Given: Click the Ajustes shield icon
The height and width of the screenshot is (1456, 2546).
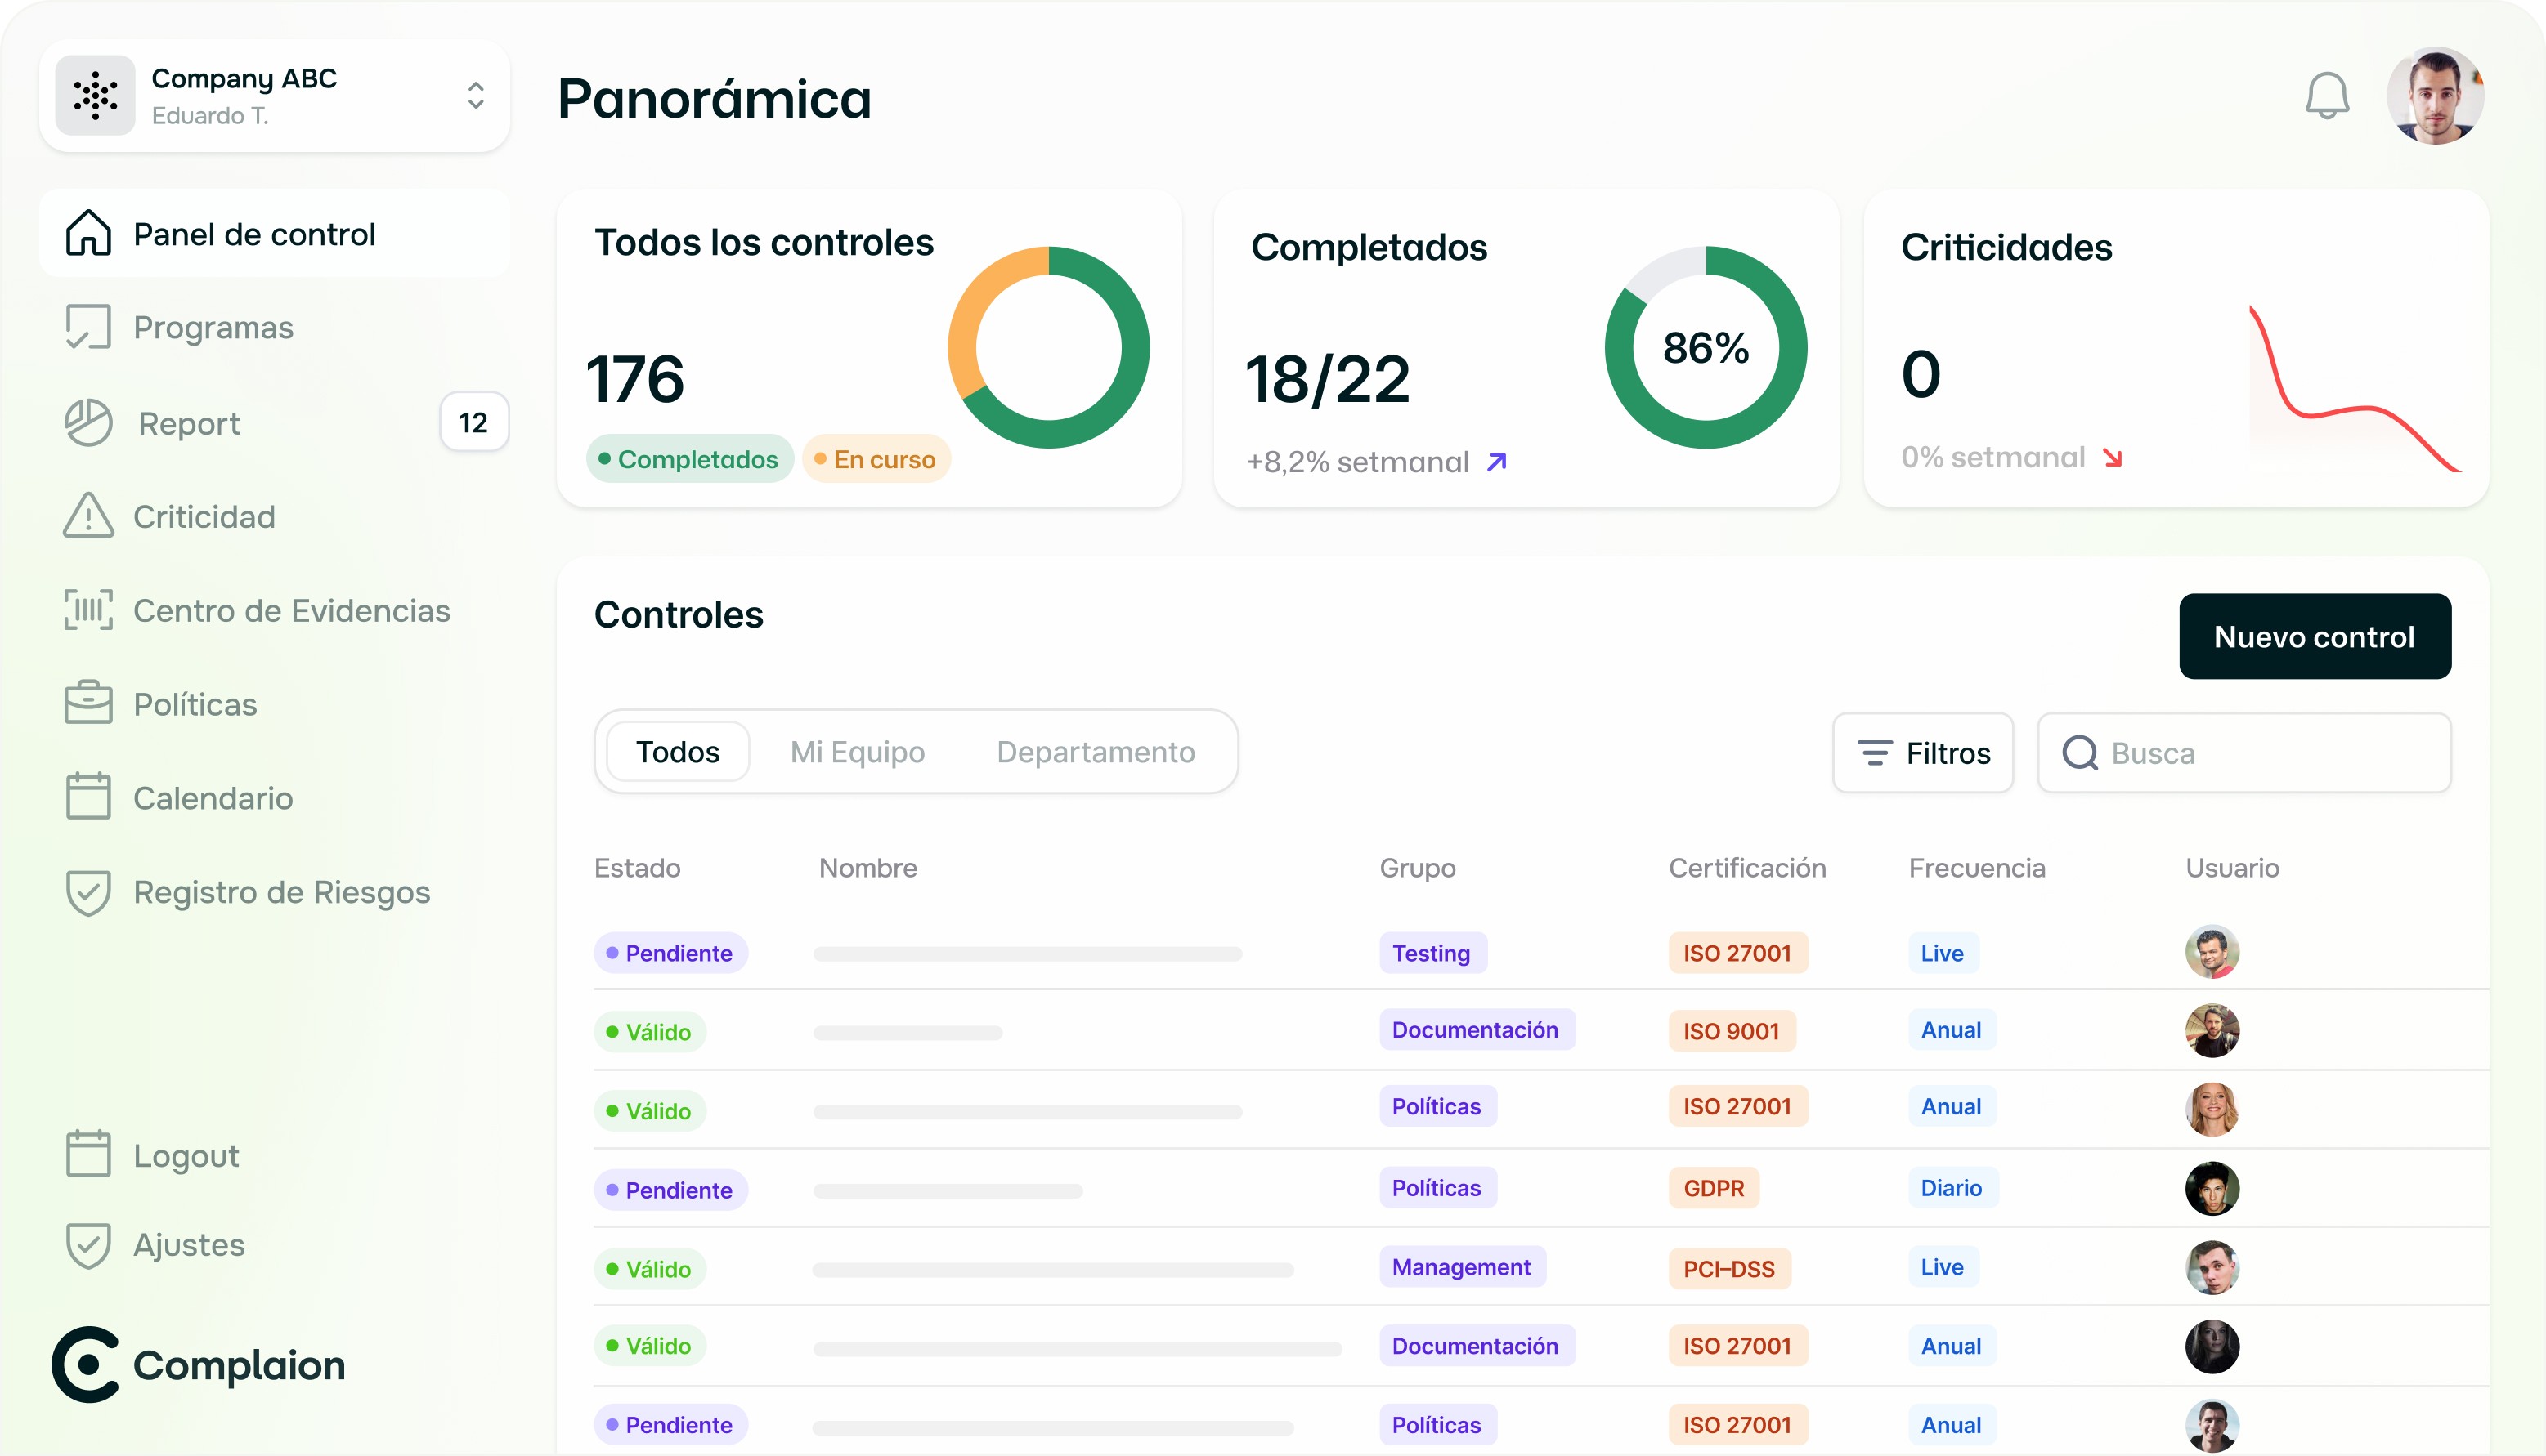Looking at the screenshot, I should [88, 1245].
